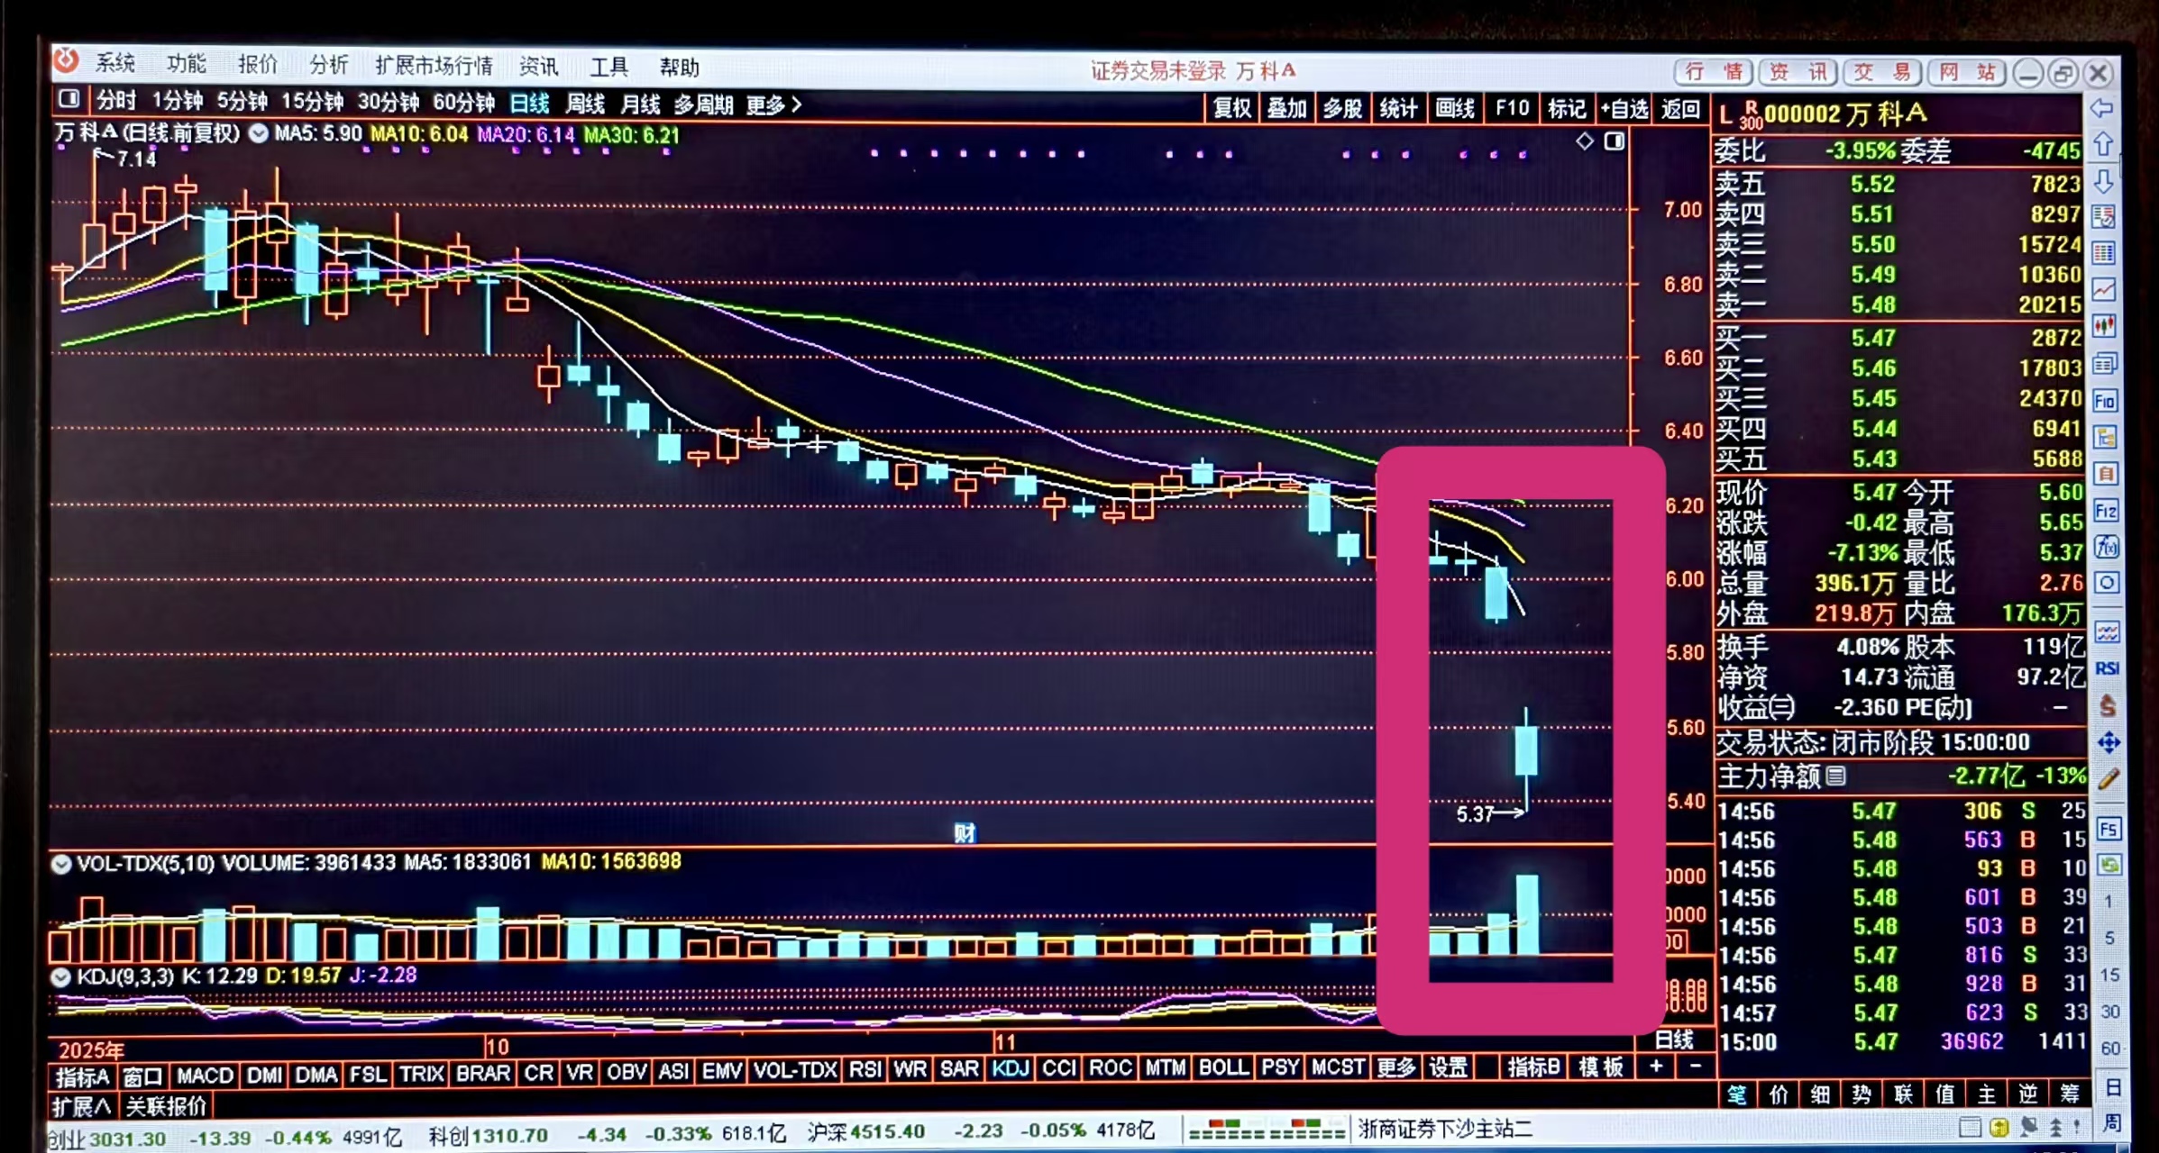Select the MACD indicator tab
This screenshot has width=2159, height=1153.
pyautogui.click(x=205, y=1074)
